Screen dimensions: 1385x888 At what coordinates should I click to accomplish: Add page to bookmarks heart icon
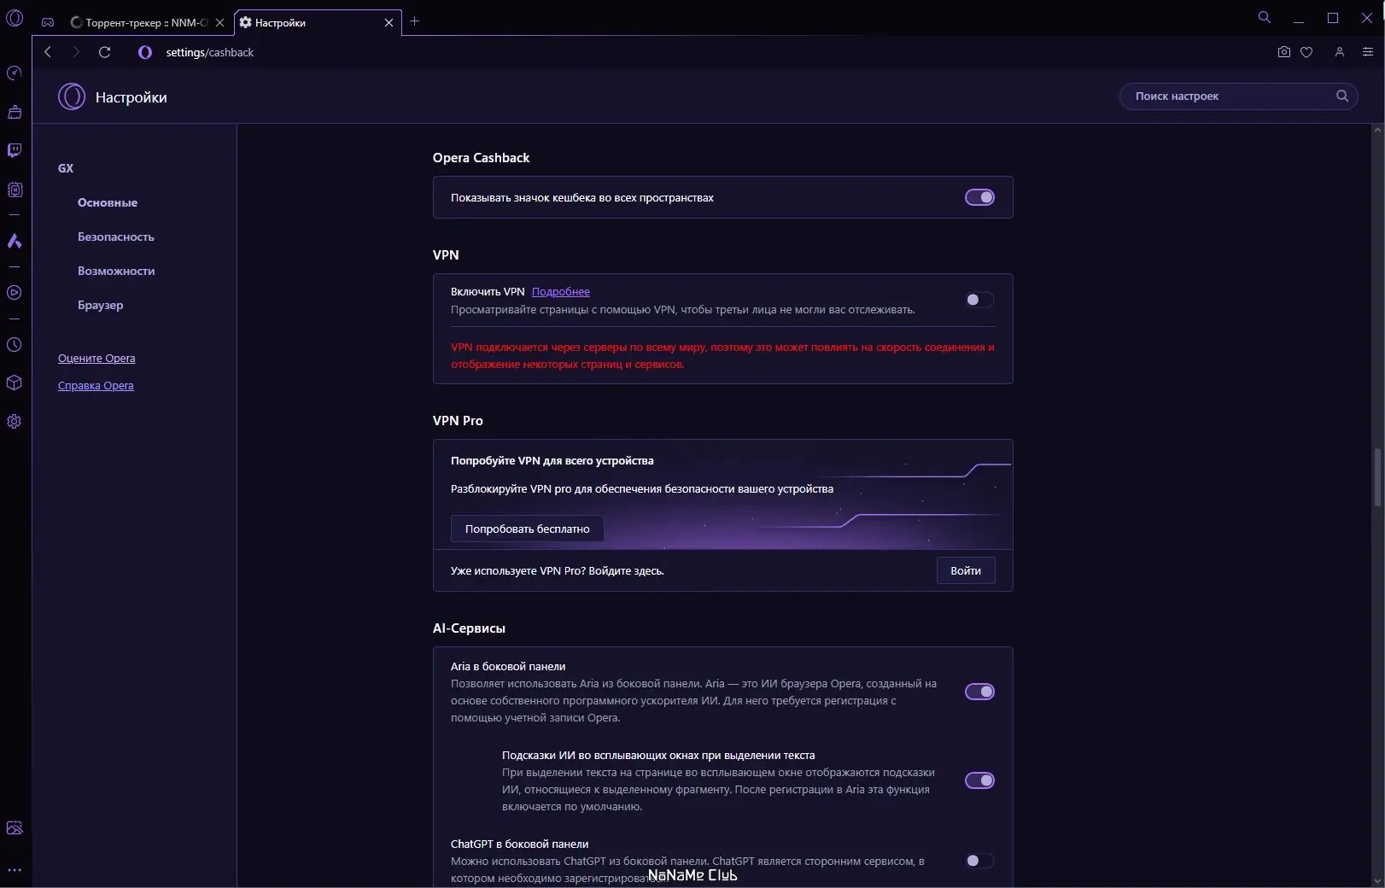tap(1306, 52)
